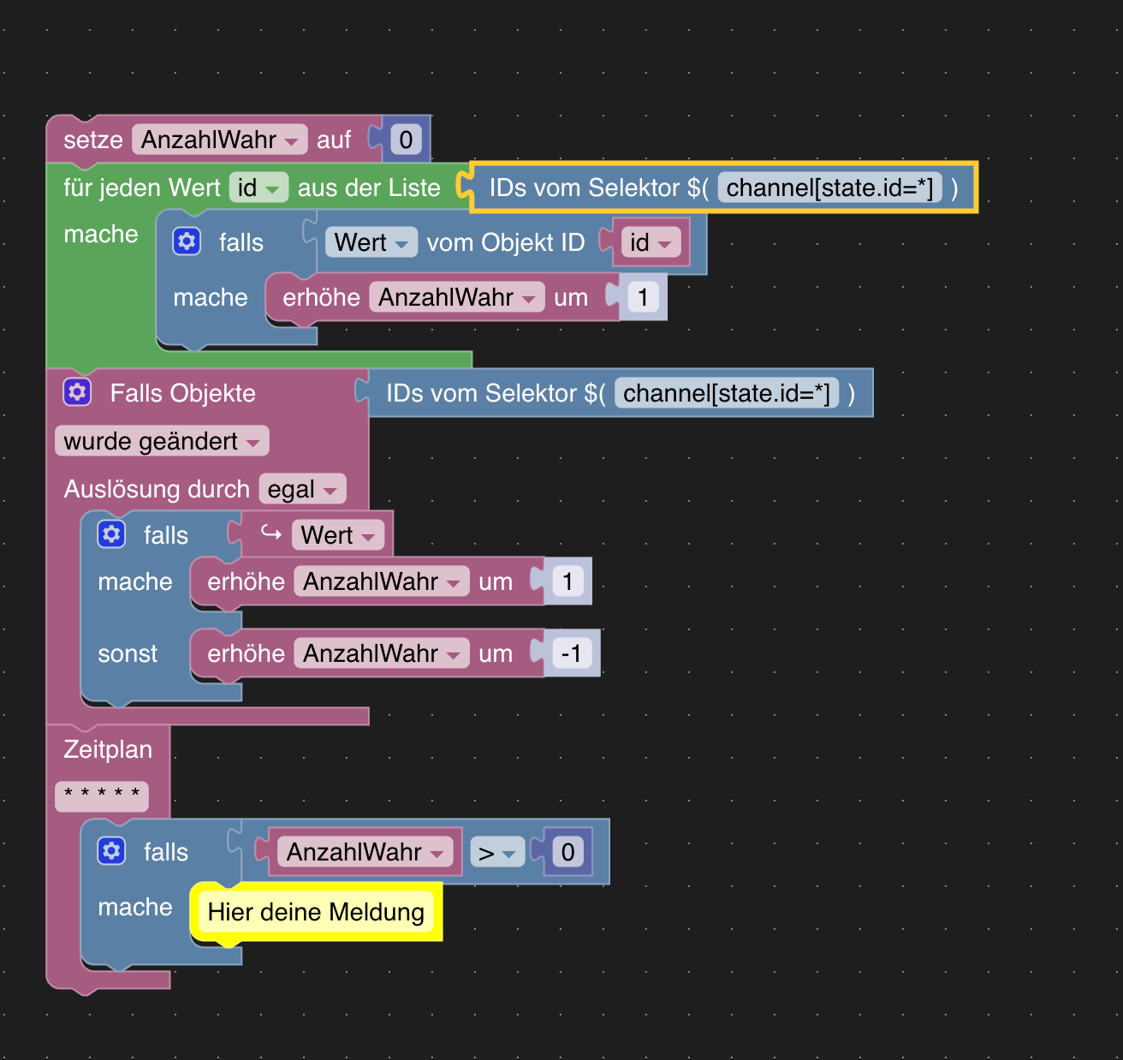This screenshot has height=1060, width=1123.
Task: Click the hooked arrow icon beside the Wert dropdown
Action: (271, 534)
